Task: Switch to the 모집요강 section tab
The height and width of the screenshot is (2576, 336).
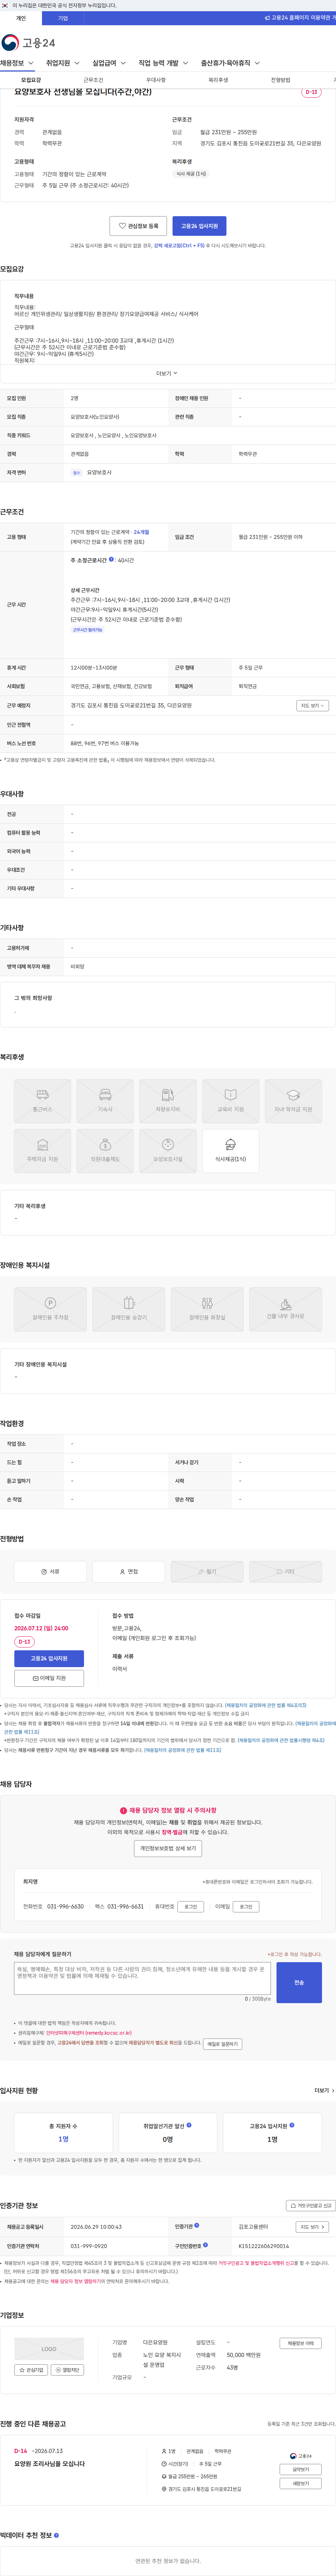Action: click(31, 80)
